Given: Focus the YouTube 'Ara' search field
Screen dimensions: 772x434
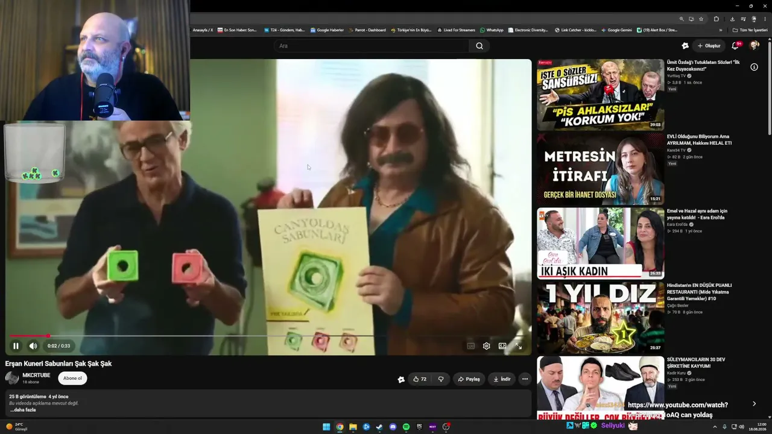Looking at the screenshot, I should [x=372, y=46].
